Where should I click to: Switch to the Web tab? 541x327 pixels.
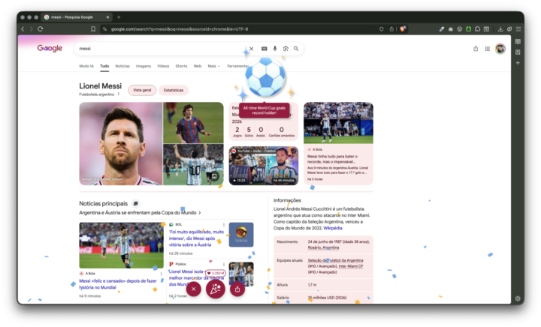point(198,66)
